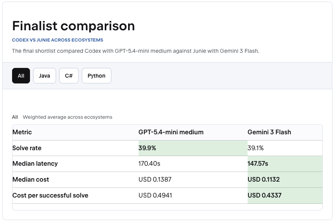Click the USD 0.4337 value
The image size is (336, 222).
(x=264, y=195)
